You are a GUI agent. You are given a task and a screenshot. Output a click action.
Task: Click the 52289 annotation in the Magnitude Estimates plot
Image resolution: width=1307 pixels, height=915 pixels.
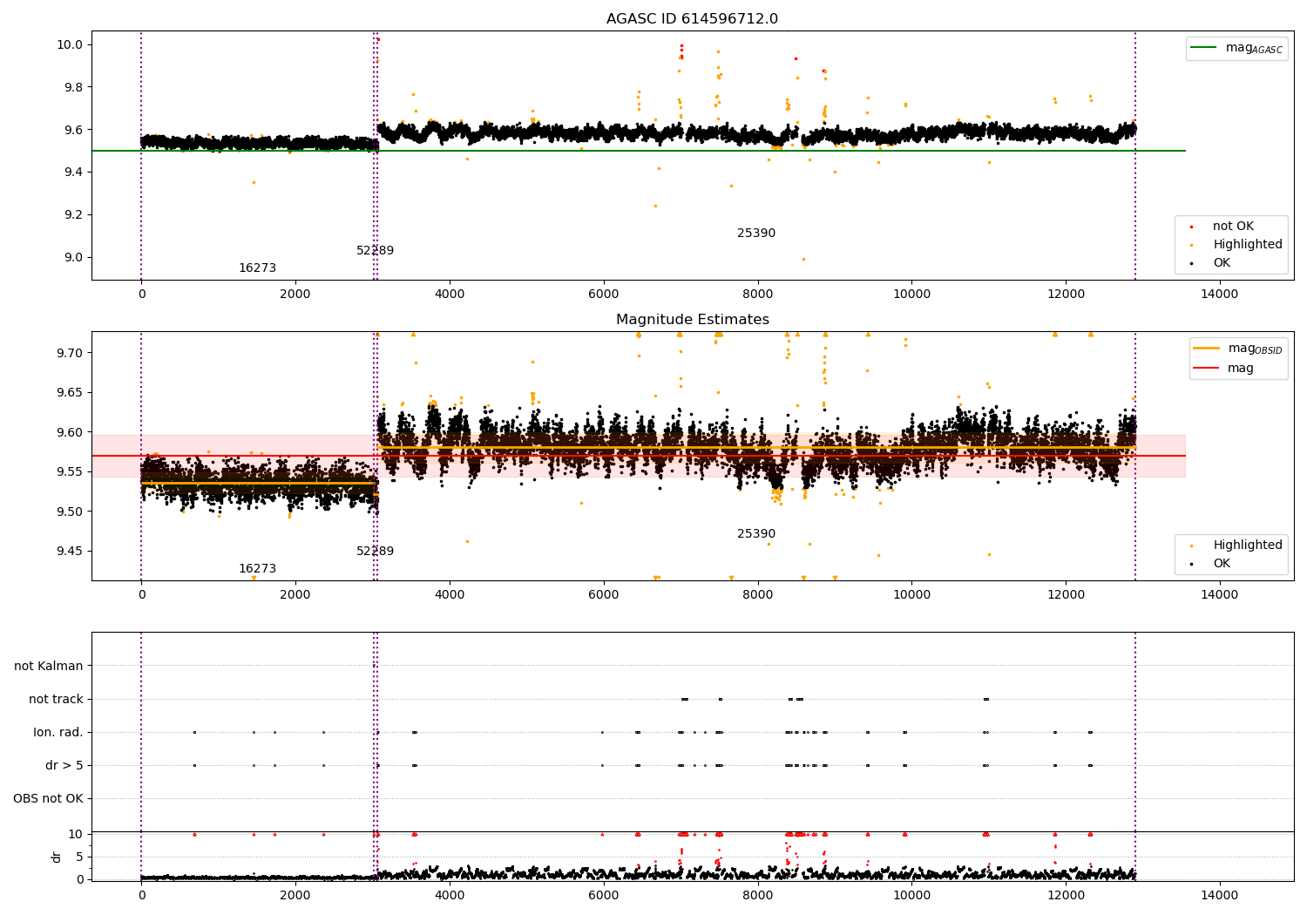375,552
